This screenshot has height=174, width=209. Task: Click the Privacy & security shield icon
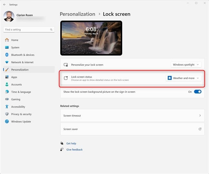tap(7, 114)
